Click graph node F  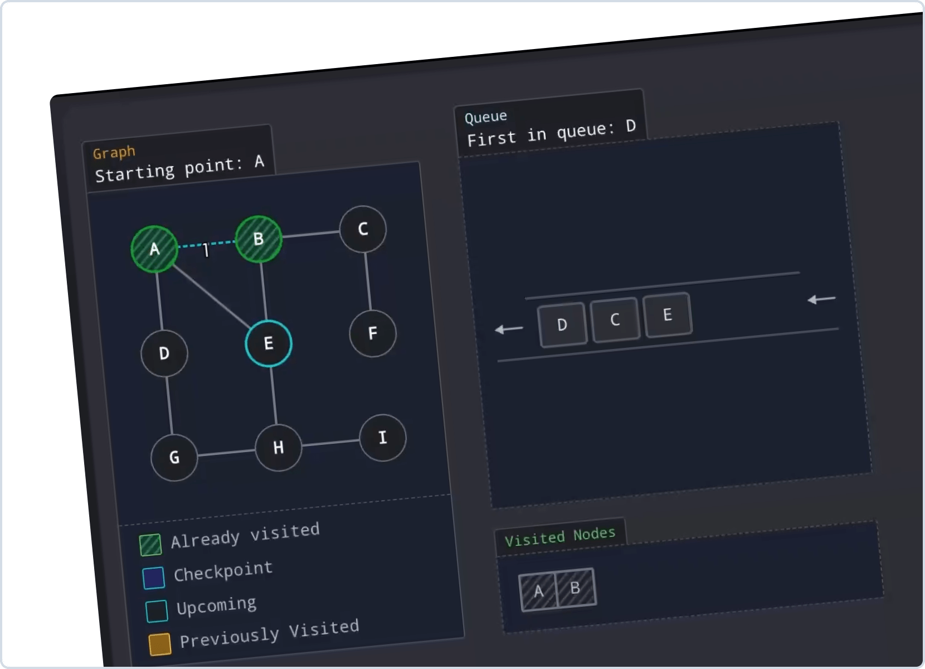click(373, 333)
